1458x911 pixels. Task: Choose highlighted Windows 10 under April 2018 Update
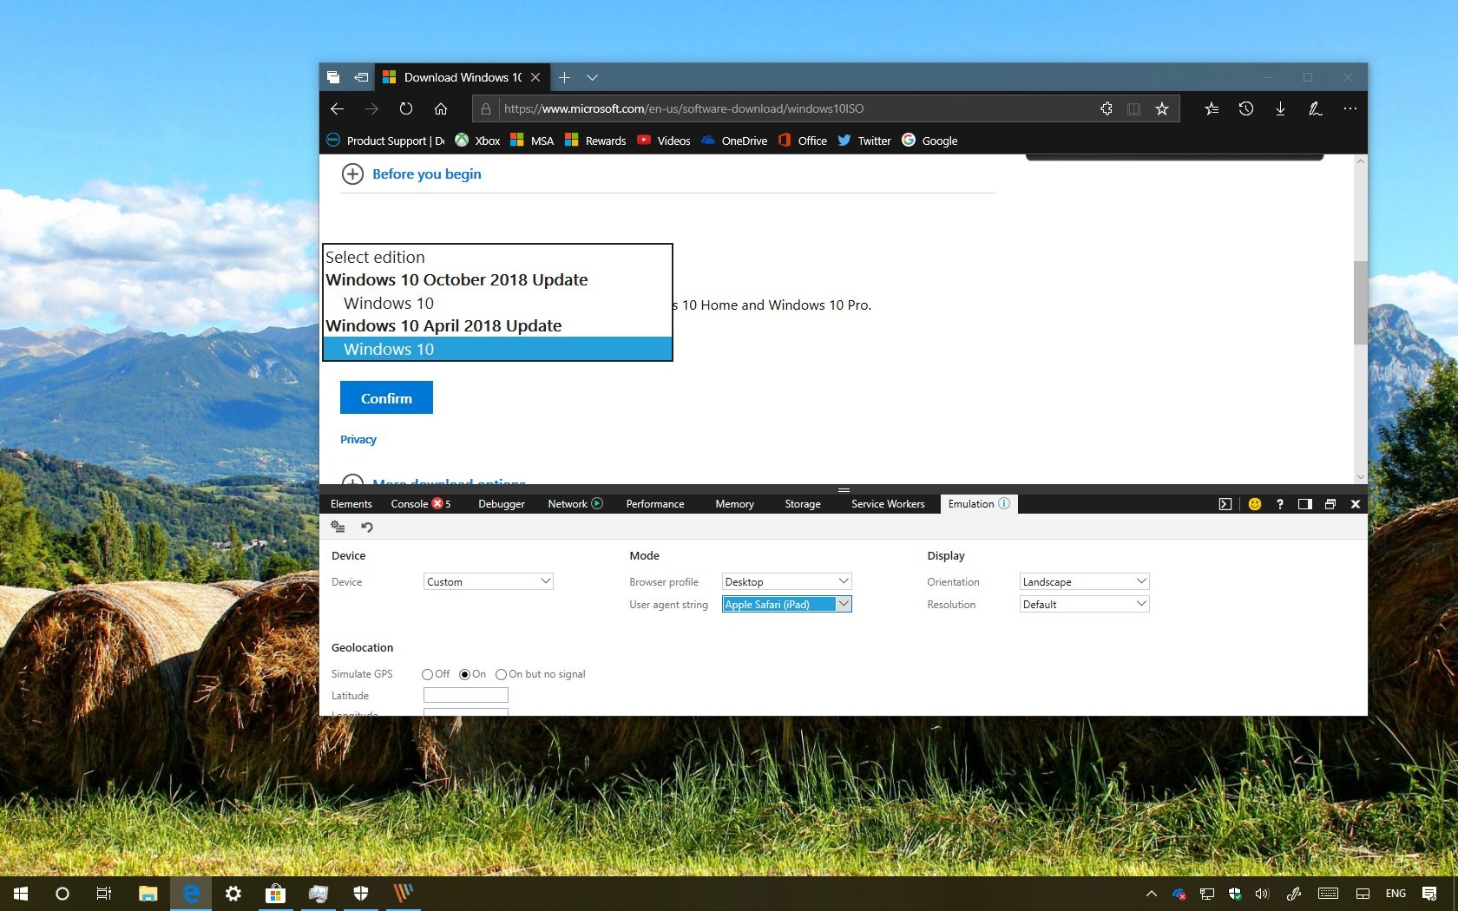(x=497, y=349)
